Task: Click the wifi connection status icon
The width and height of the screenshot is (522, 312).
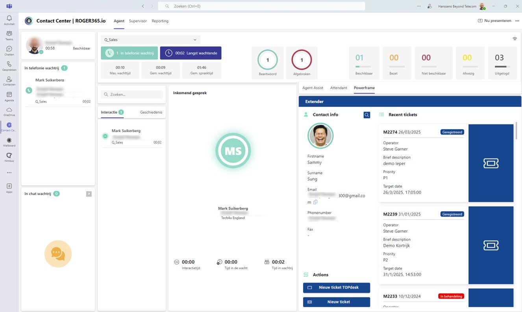Action: (x=515, y=39)
